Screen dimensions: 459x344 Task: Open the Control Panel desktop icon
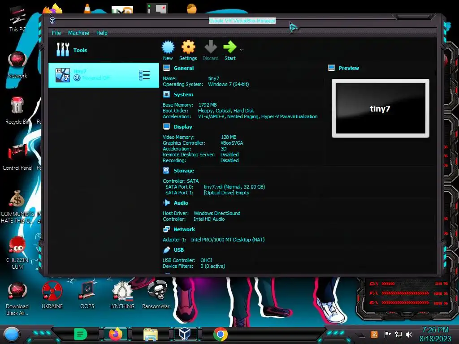(17, 157)
